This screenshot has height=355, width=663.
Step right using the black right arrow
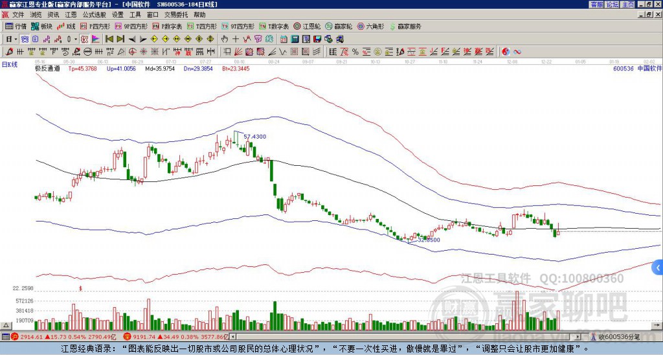tap(143, 40)
